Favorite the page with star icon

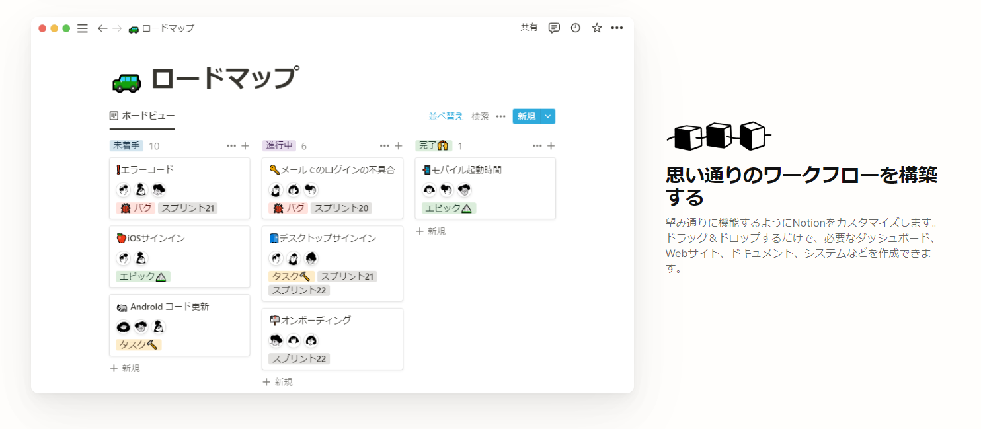pyautogui.click(x=597, y=28)
